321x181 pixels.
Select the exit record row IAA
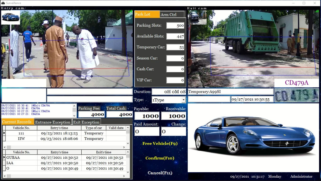64,163
